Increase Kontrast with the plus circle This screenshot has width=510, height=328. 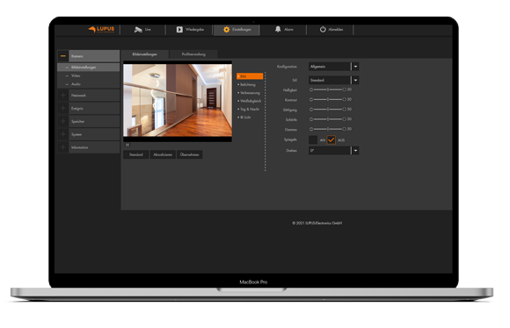[344, 99]
